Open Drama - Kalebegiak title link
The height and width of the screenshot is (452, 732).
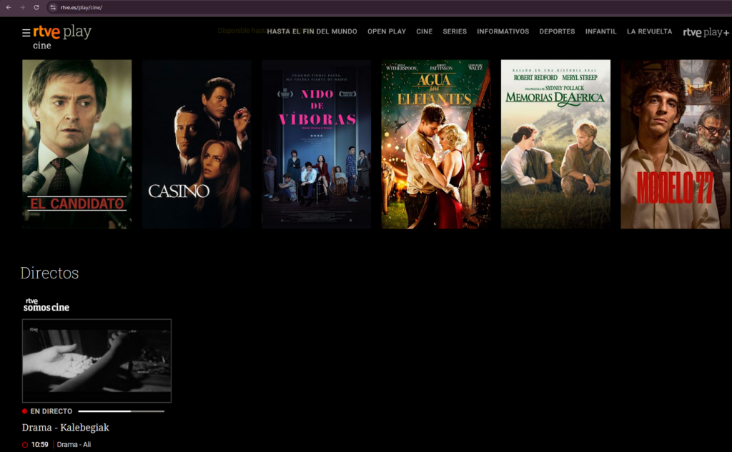65,427
